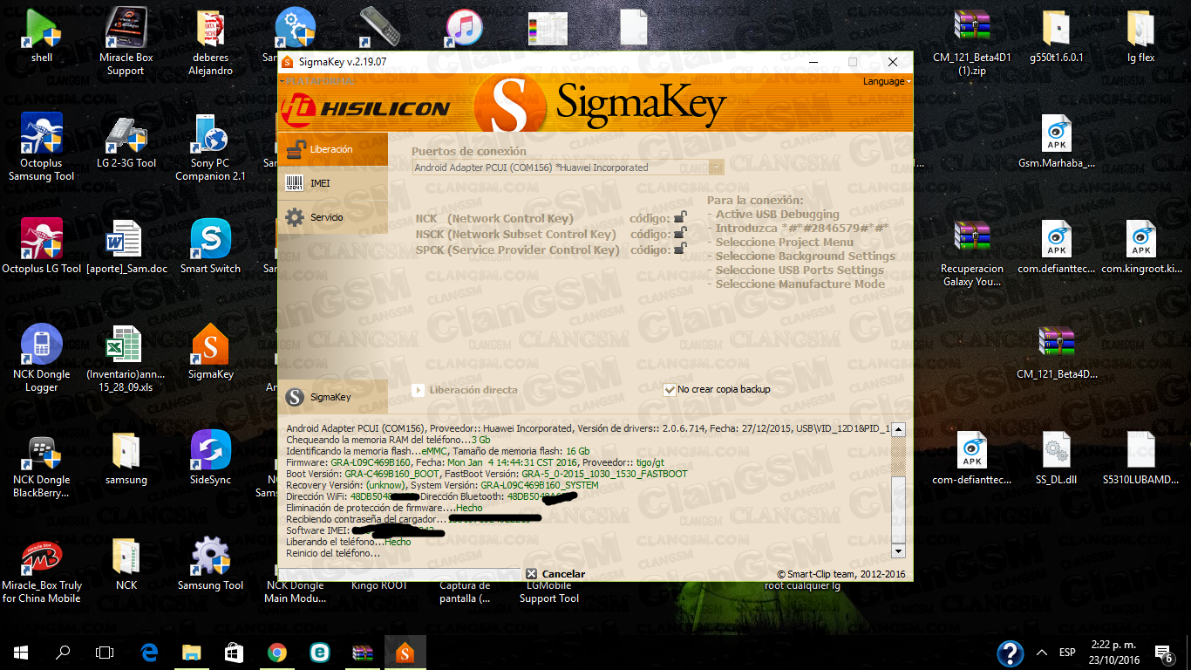Expand the Puertos de conexión port combo box
Screen dimensions: 1191x670
pyautogui.click(x=716, y=167)
